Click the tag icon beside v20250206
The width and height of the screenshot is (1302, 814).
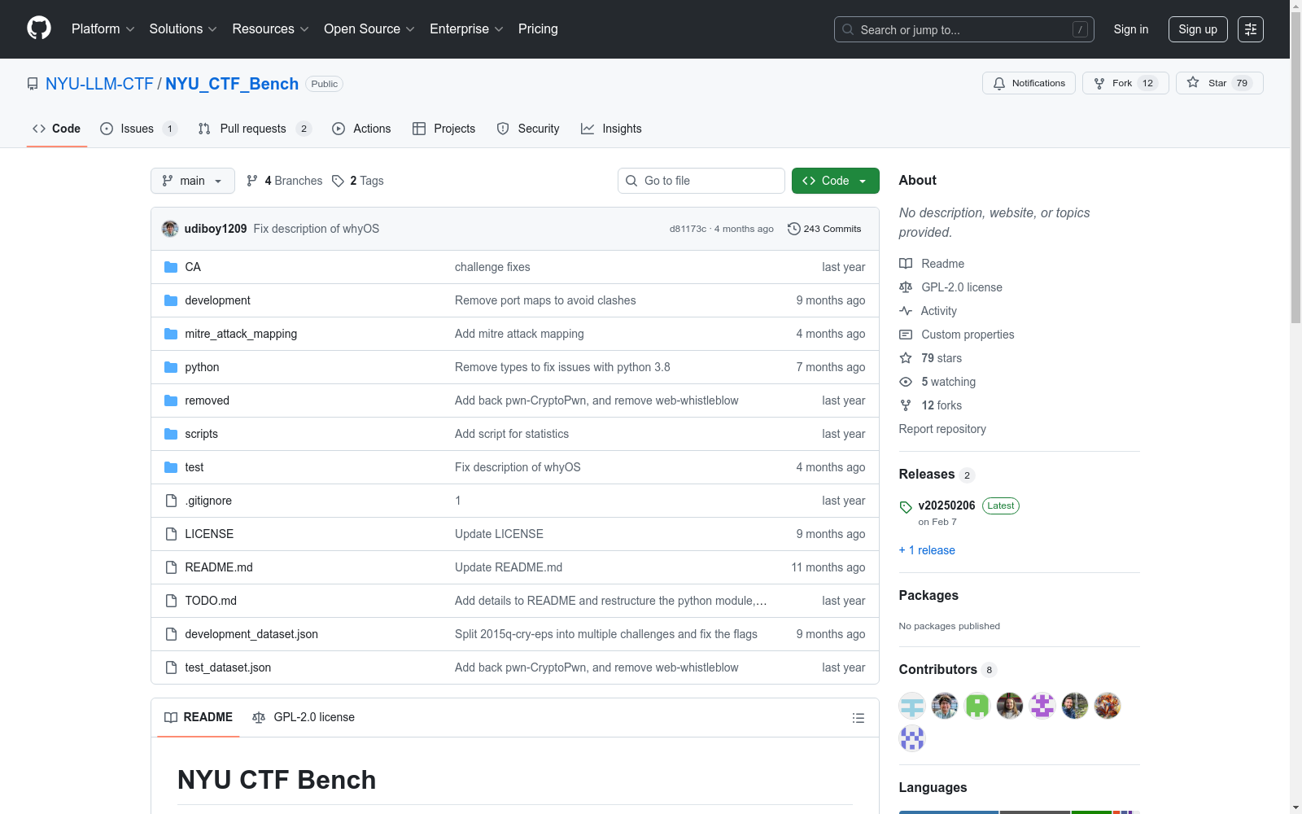[x=906, y=507]
